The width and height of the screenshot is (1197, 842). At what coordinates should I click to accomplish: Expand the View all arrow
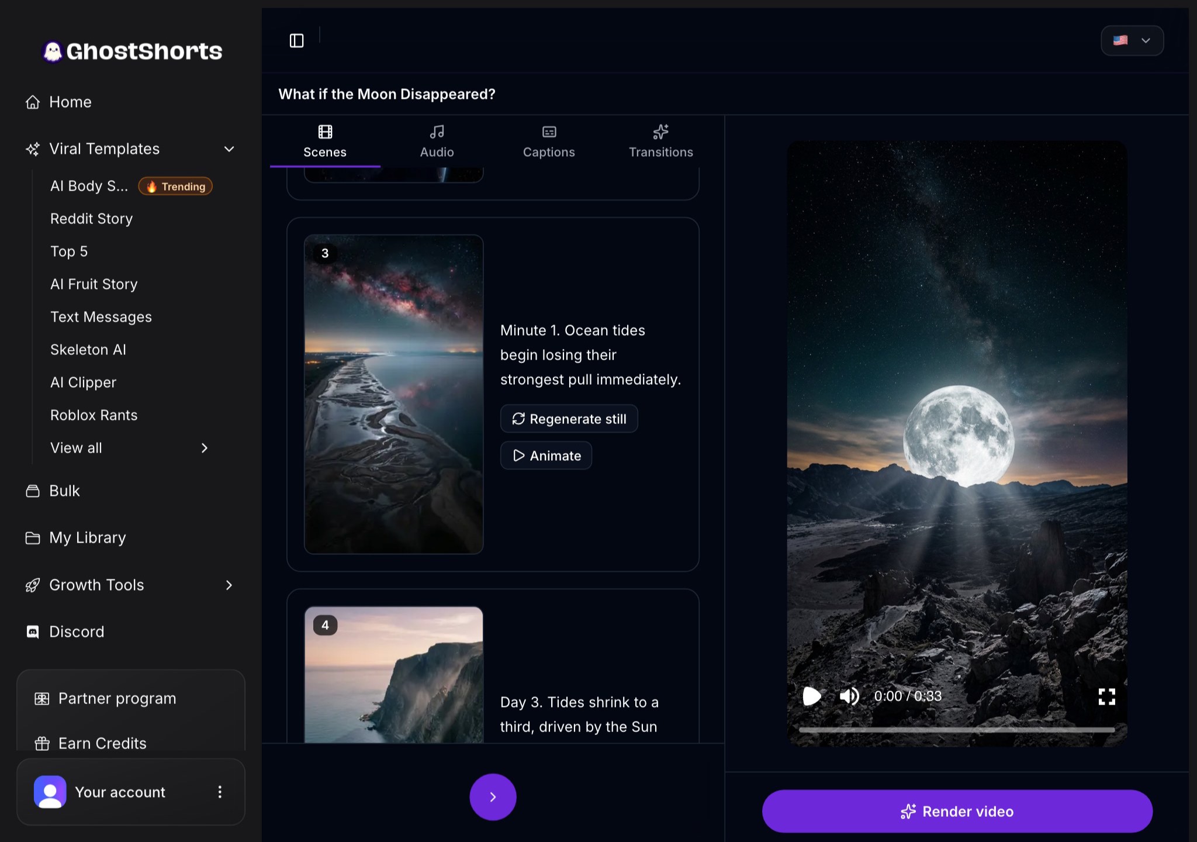coord(205,448)
